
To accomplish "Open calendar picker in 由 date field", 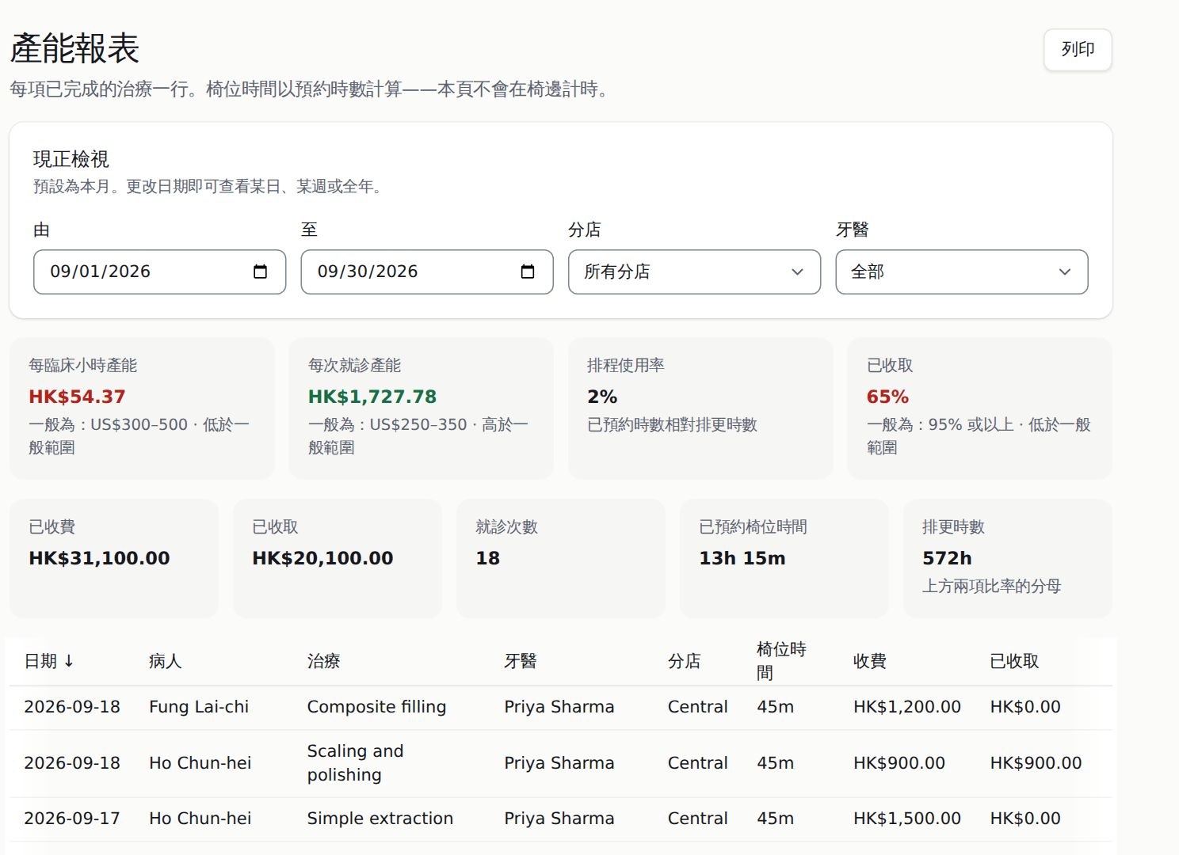I will [x=260, y=272].
